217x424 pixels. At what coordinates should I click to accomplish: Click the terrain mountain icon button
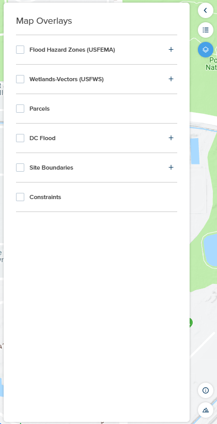coord(206,410)
